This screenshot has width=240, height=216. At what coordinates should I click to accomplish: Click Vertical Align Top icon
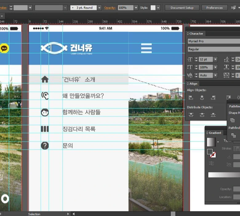pos(229,97)
